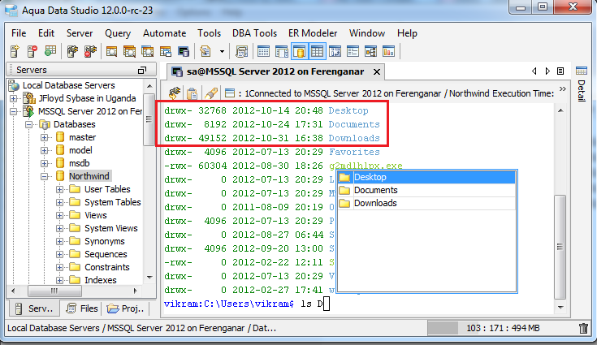The image size is (597, 345).
Task: Click the compare window with arrows icon
Action: 335,51
